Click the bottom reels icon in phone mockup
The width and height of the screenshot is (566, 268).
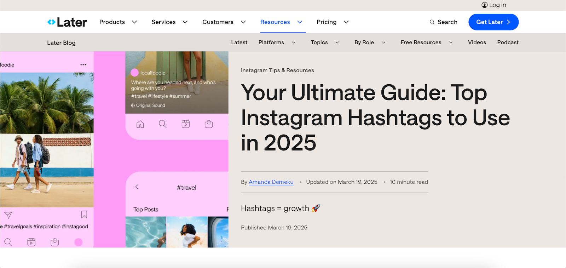(31, 242)
